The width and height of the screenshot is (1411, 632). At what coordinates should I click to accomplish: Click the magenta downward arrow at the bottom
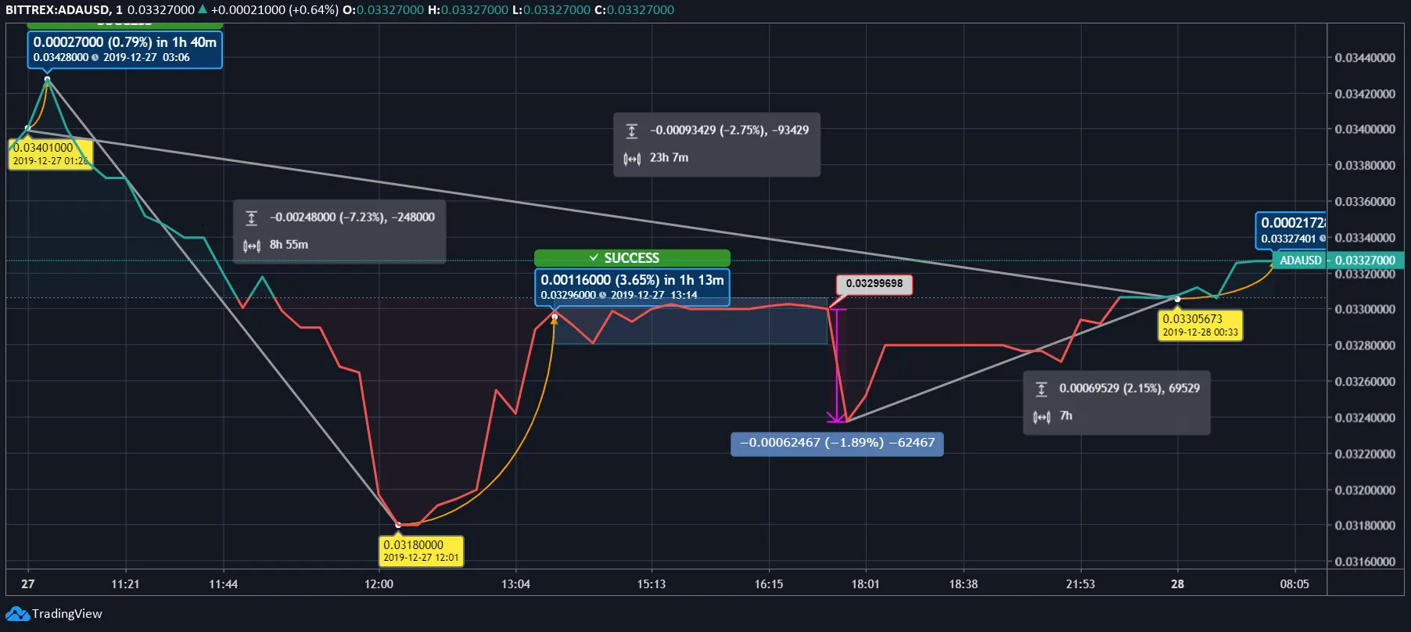pos(836,417)
